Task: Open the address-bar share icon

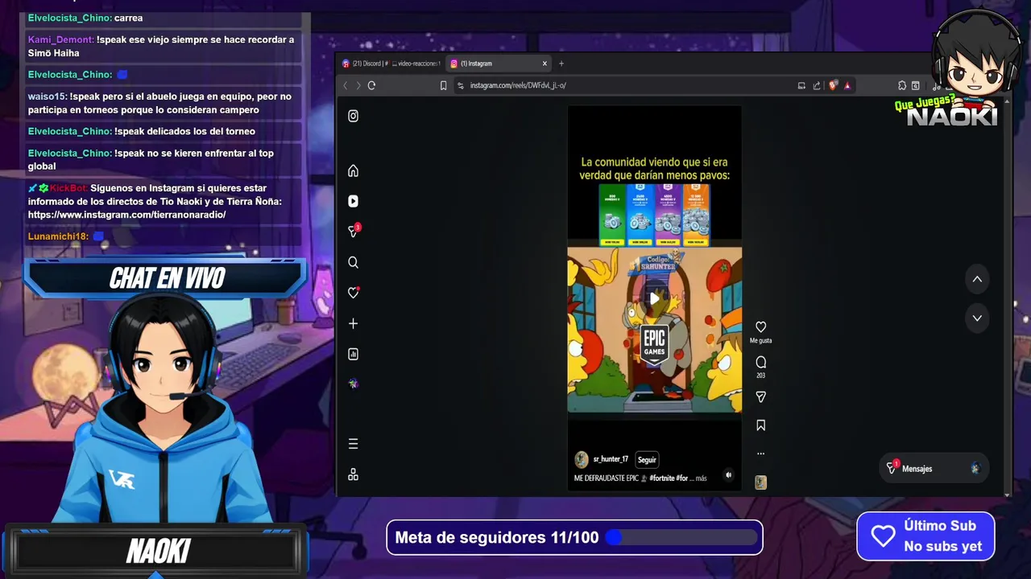Action: tap(817, 85)
